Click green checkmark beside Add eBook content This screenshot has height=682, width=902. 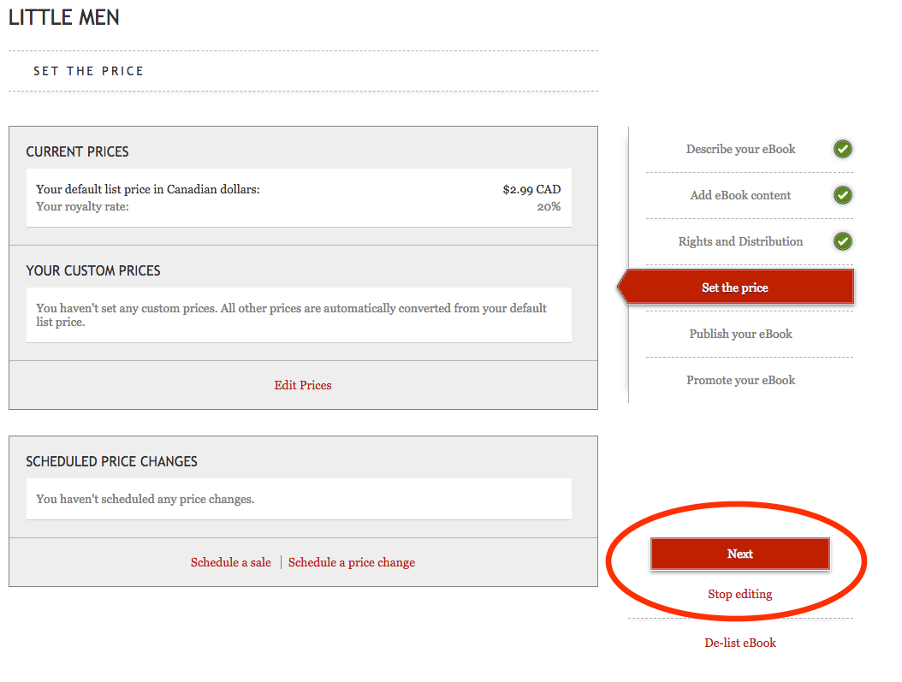tap(843, 196)
